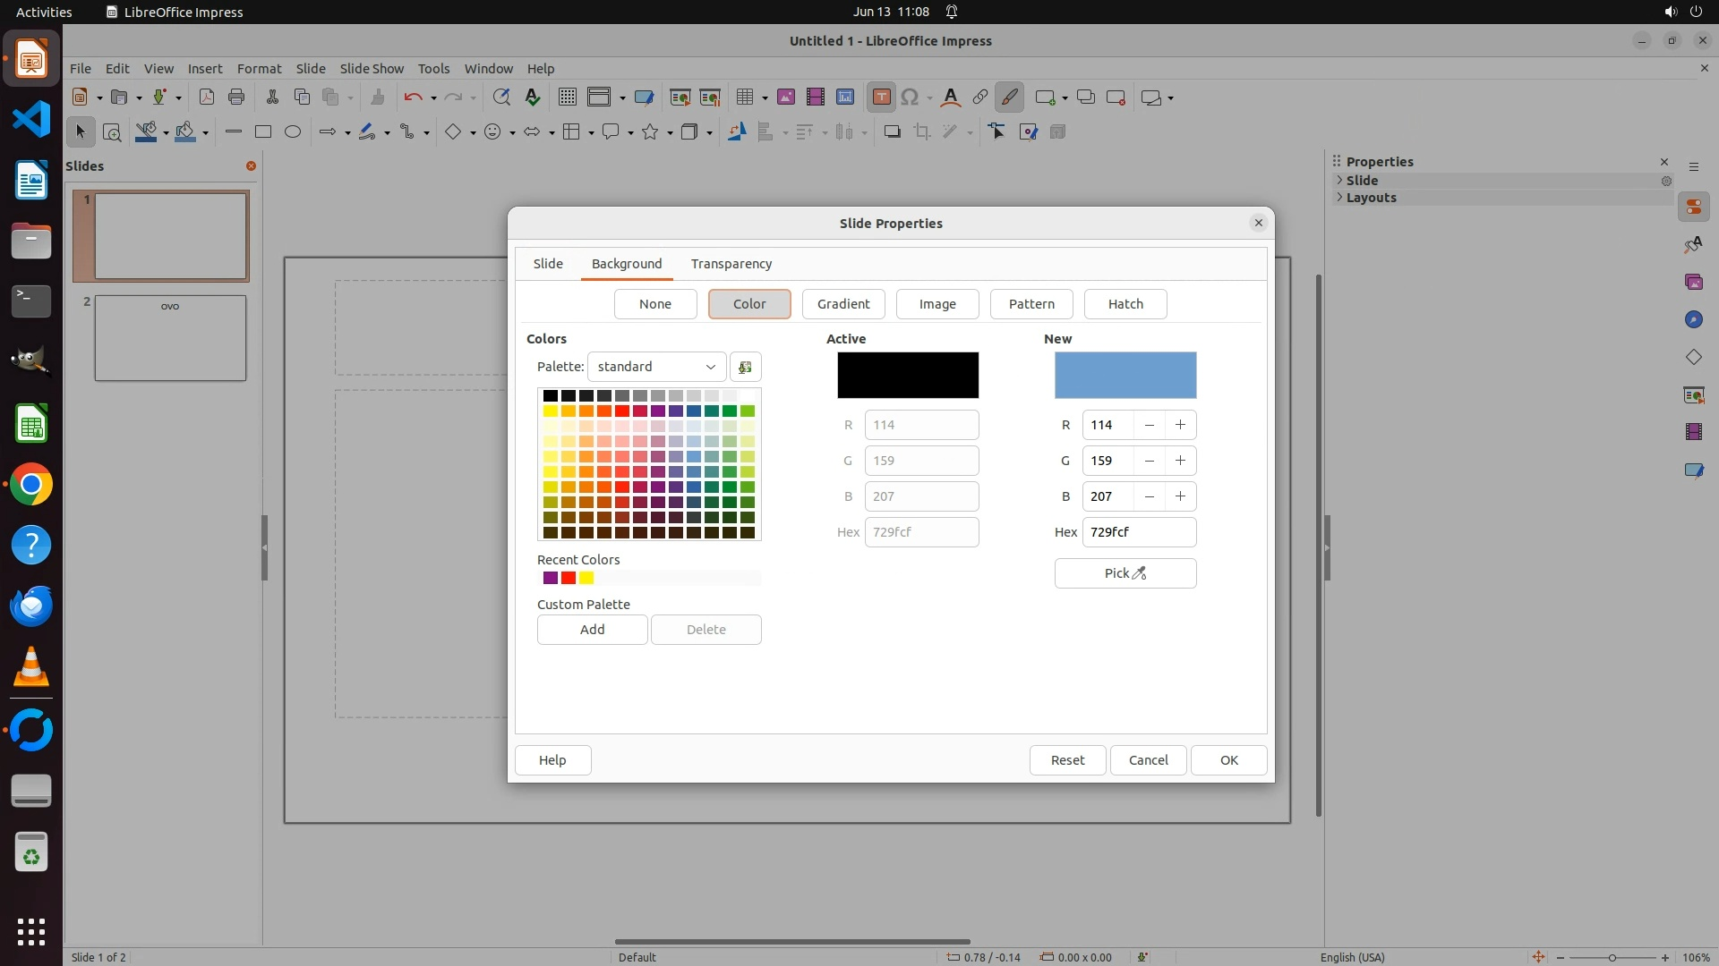Expand the Layouts section in Properties
Viewport: 1719px width, 966px height.
(x=1370, y=198)
